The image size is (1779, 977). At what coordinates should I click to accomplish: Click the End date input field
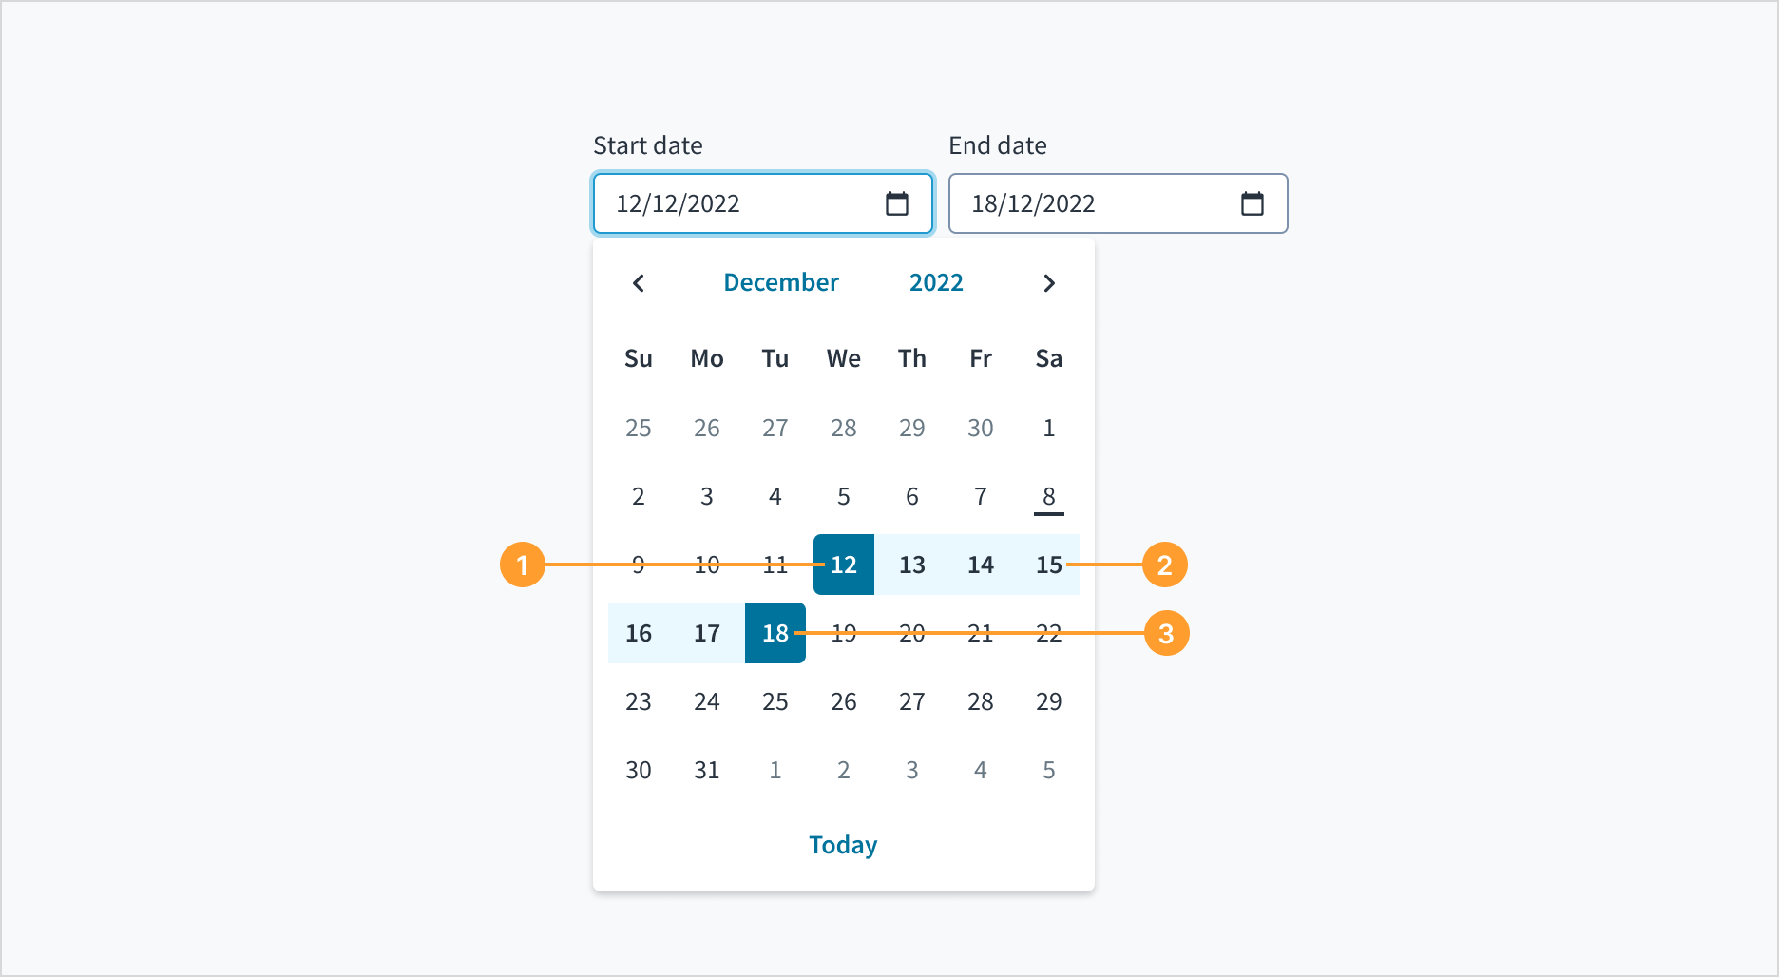pos(1093,203)
